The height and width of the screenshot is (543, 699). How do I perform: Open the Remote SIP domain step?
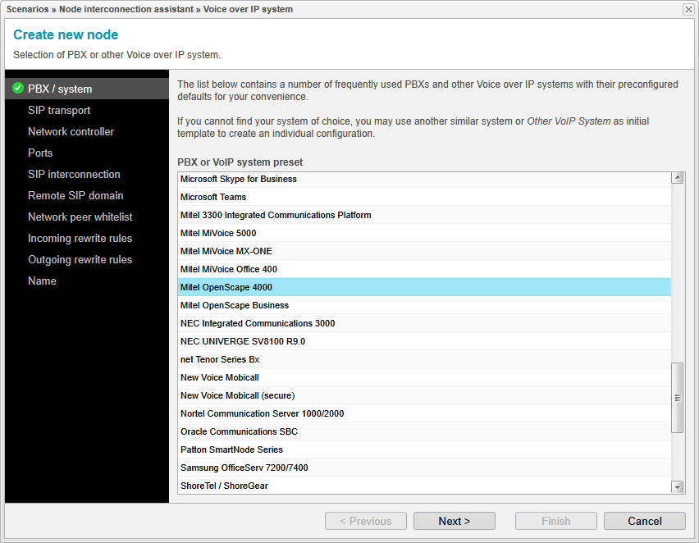[74, 195]
